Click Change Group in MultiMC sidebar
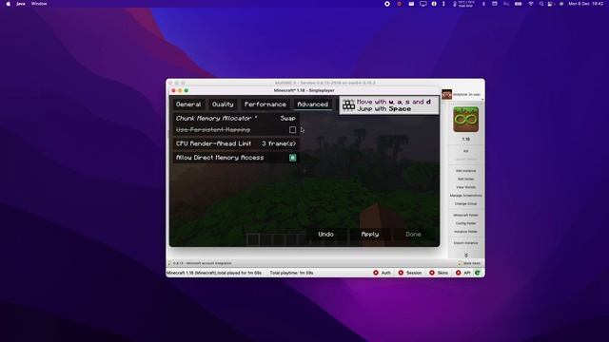This screenshot has width=609, height=342. tap(465, 203)
